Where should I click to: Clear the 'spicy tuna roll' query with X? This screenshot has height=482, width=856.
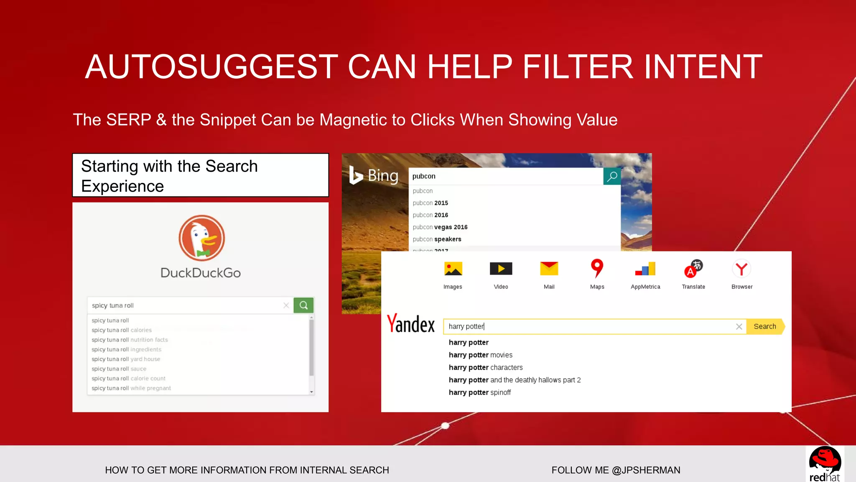(x=286, y=305)
